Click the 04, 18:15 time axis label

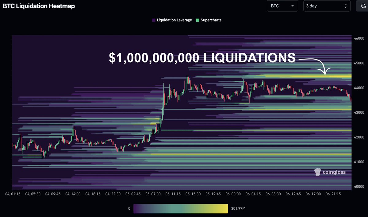93,194
